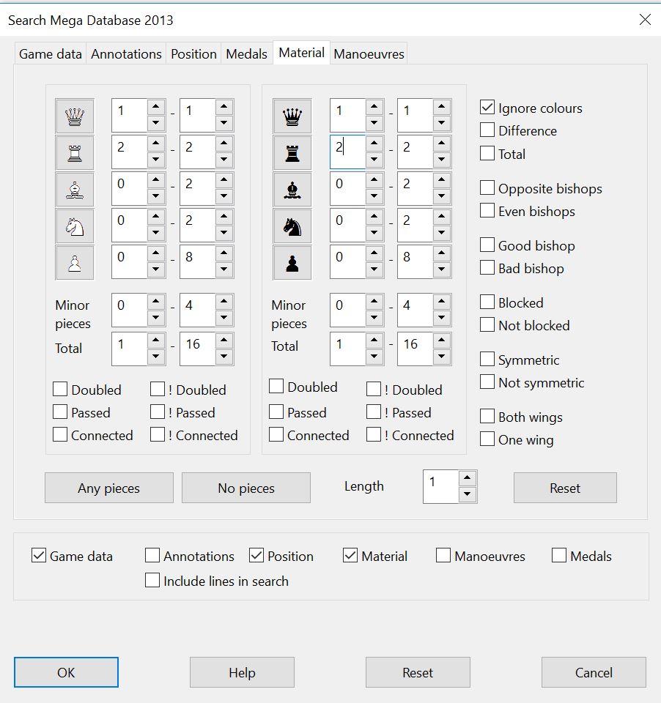Open Help for search dialog
Image resolution: width=661 pixels, height=703 pixels.
[242, 672]
